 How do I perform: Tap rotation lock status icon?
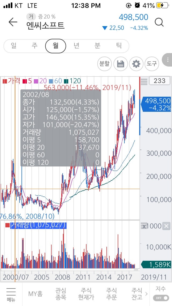(128, 6)
